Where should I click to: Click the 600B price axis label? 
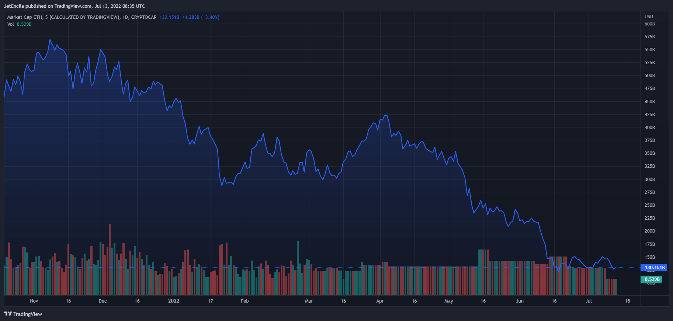[x=650, y=24]
